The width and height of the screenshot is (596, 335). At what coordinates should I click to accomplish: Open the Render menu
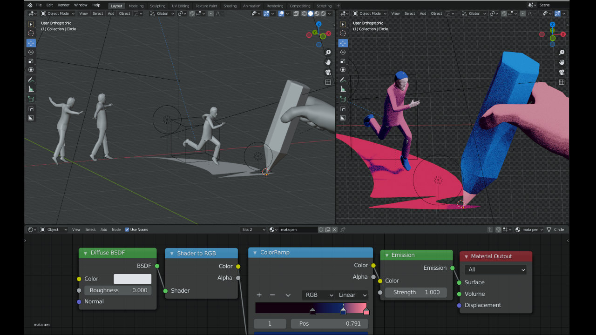coord(63,5)
